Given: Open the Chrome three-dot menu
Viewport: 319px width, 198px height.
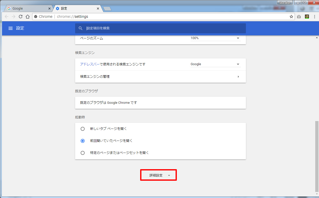Looking at the screenshot, I should click(314, 17).
